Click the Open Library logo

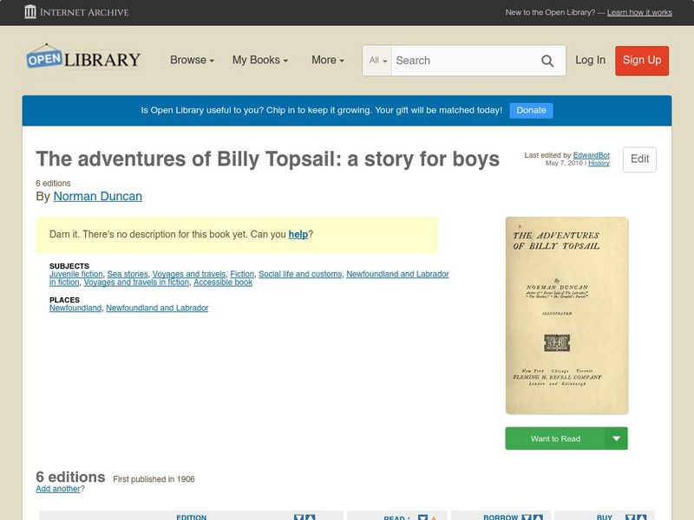pyautogui.click(x=82, y=58)
